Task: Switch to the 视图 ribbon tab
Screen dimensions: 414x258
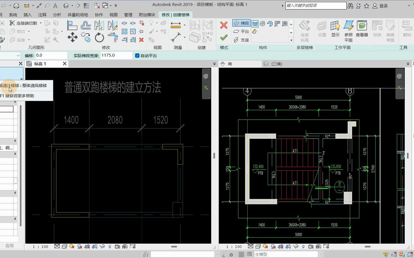Action: (x=113, y=15)
